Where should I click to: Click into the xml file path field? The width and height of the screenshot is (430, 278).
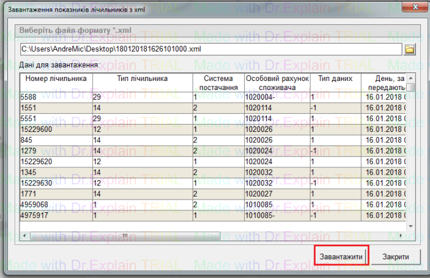tap(210, 49)
